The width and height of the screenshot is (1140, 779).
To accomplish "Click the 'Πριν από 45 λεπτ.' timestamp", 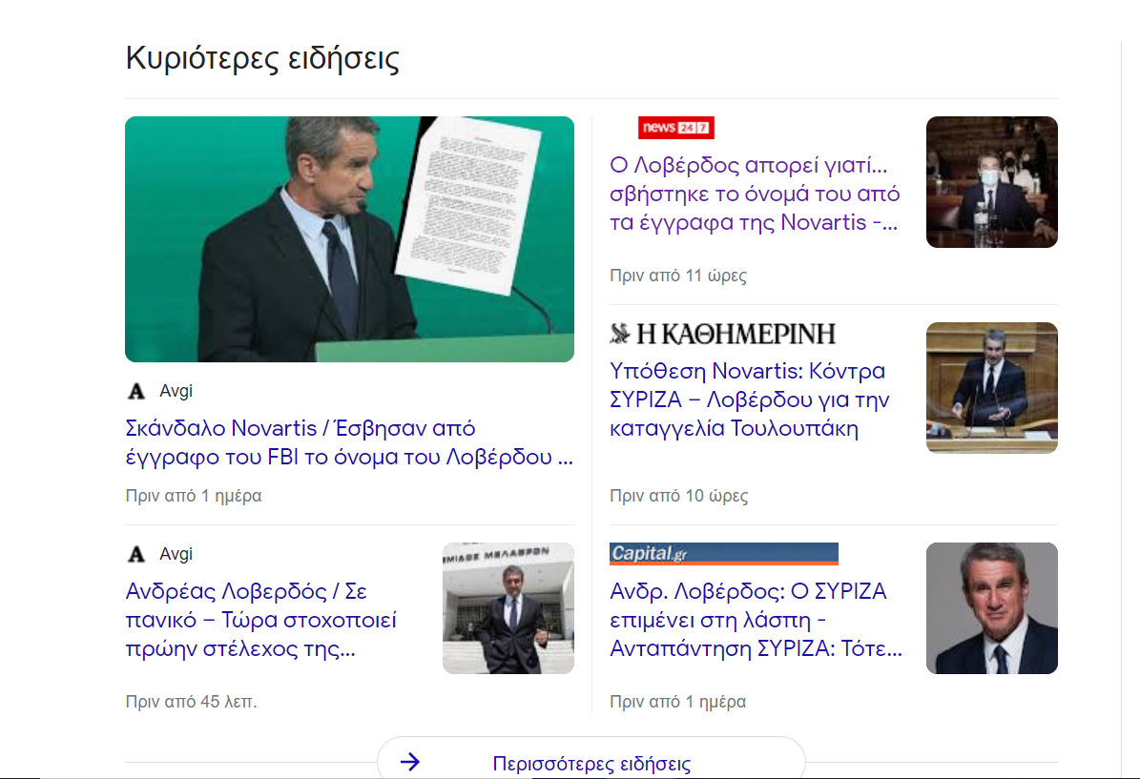I will [x=191, y=701].
